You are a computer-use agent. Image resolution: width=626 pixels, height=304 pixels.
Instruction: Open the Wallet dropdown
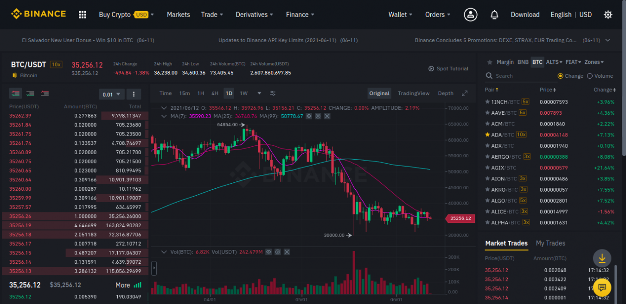[x=401, y=15]
